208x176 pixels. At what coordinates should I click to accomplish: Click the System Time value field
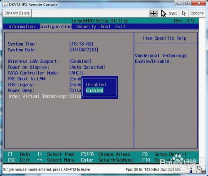tap(82, 44)
